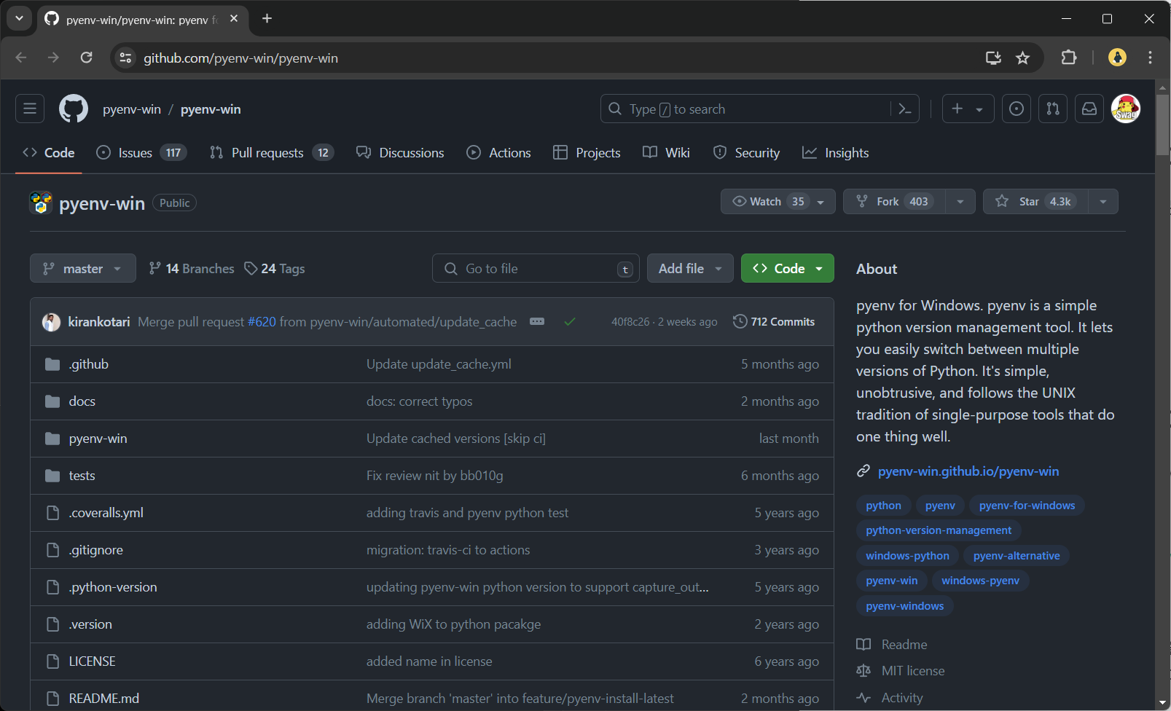This screenshot has height=711, width=1171.
Task: Expand the Add file dropdown
Action: (x=690, y=268)
